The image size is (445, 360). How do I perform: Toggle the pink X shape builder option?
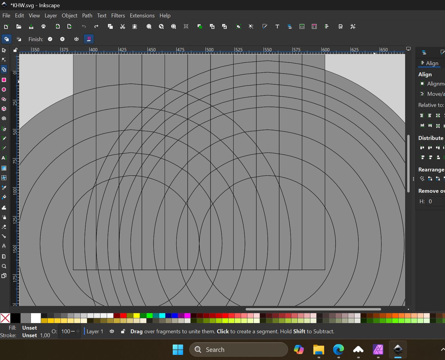pyautogui.click(x=89, y=39)
